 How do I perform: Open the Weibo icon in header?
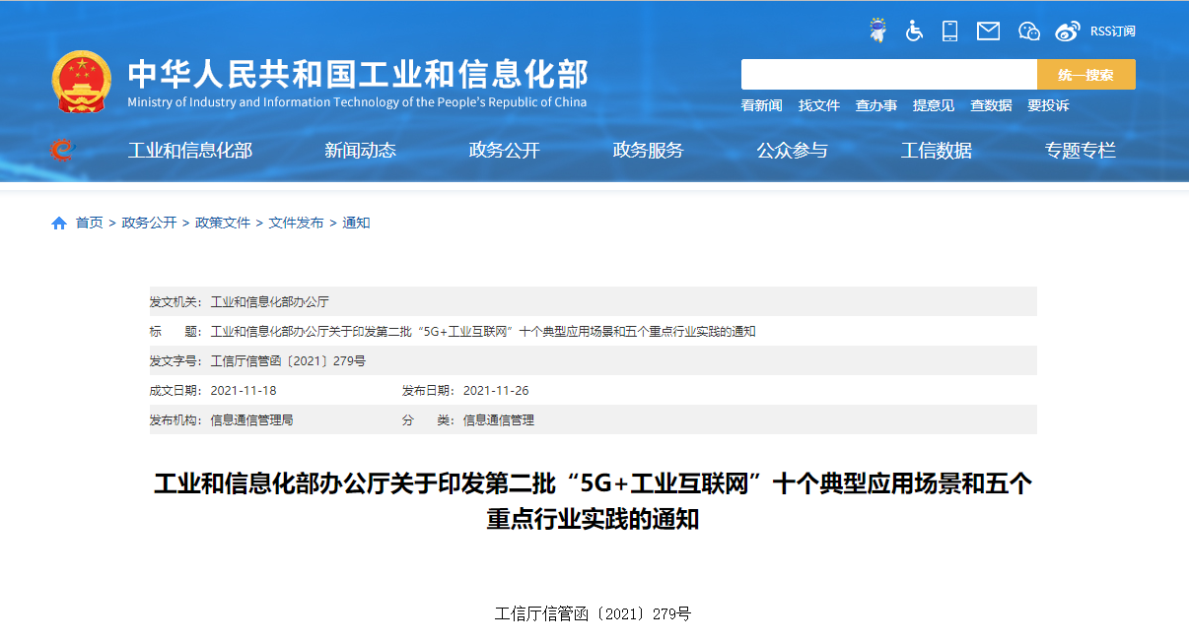[1067, 31]
